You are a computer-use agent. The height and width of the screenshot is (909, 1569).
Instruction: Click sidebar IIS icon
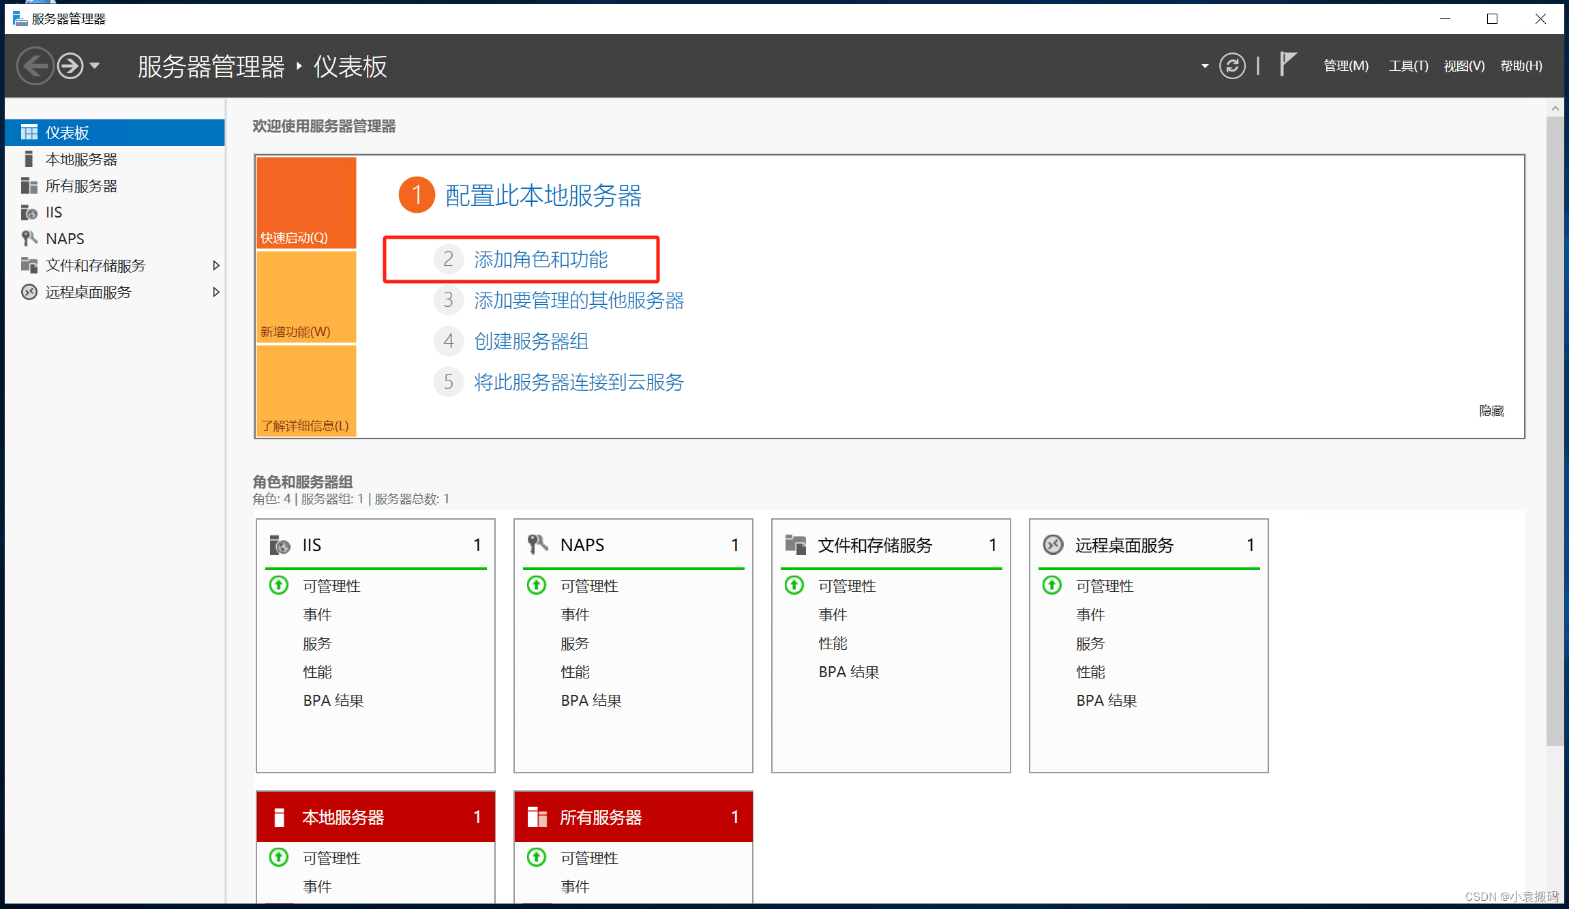(x=29, y=212)
